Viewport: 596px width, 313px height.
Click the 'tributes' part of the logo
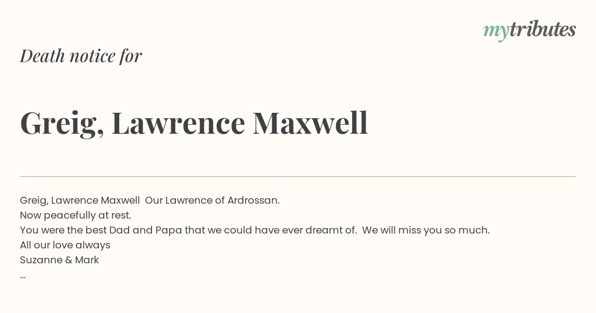(x=543, y=29)
